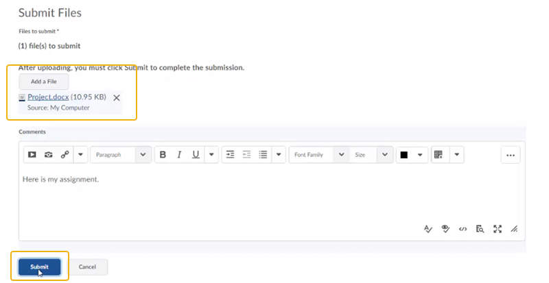Viewport: 549px width, 283px height.
Task: Open the spell check tool
Action: [x=427, y=229]
